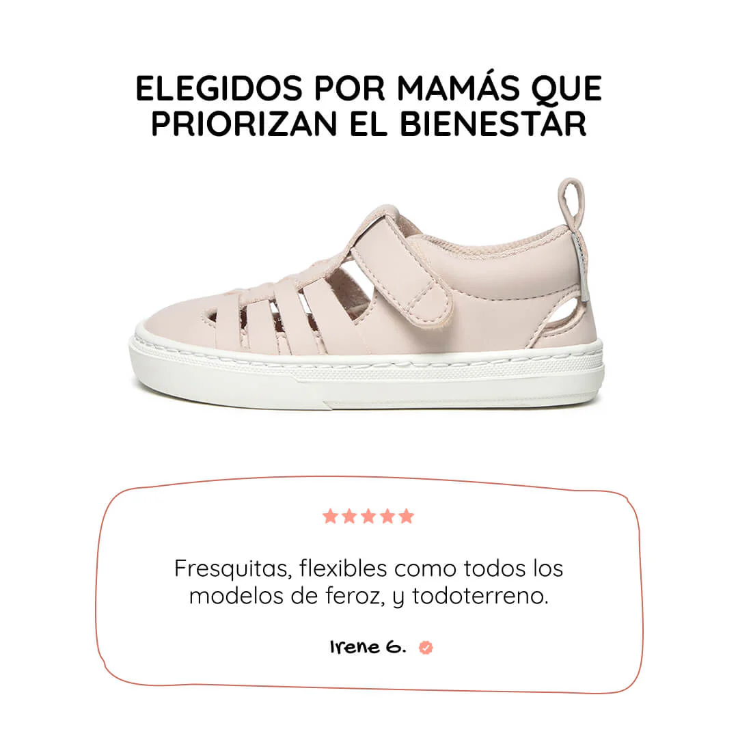
Task: Click the first rating star
Action: coord(331,516)
